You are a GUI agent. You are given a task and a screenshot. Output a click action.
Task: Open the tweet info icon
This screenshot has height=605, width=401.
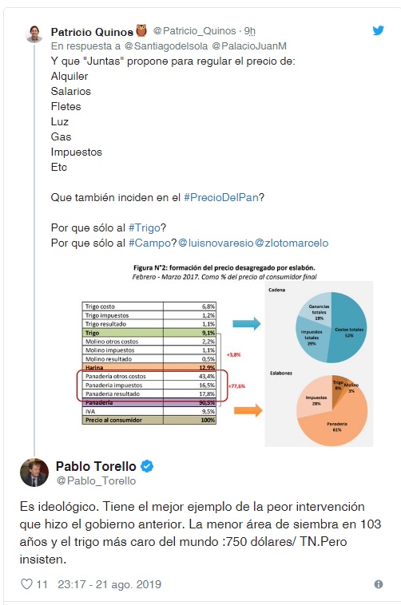[379, 584]
